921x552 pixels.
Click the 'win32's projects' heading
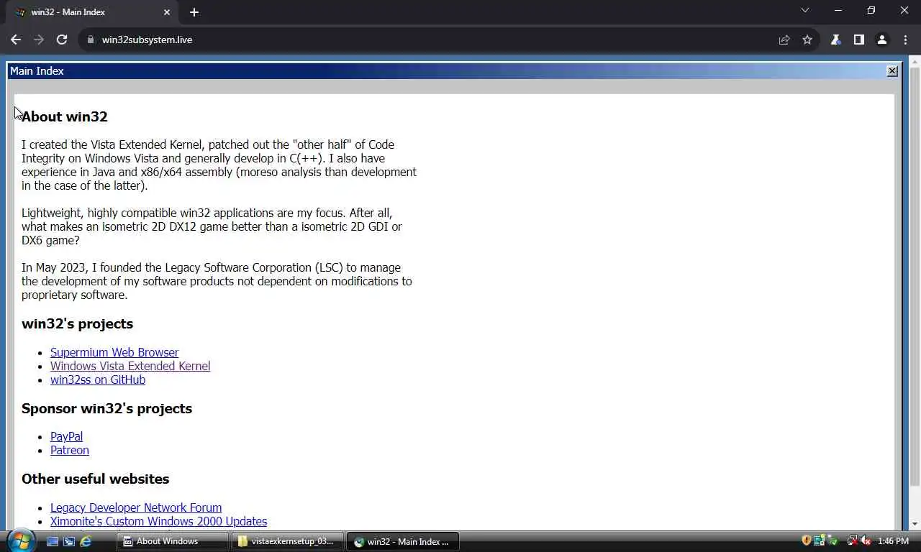click(x=78, y=323)
